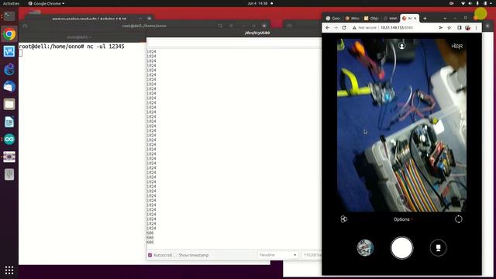Open the terminal window hamburger menu

click(x=231, y=26)
